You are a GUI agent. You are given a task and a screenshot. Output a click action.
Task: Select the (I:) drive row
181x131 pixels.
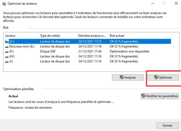[88, 61]
